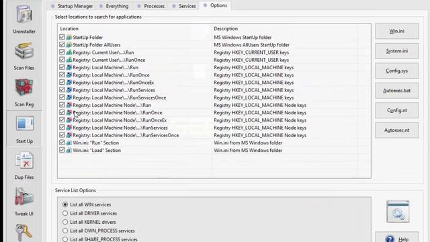This screenshot has height=242, width=430.
Task: Open Win.ini with its button
Action: coord(397,31)
